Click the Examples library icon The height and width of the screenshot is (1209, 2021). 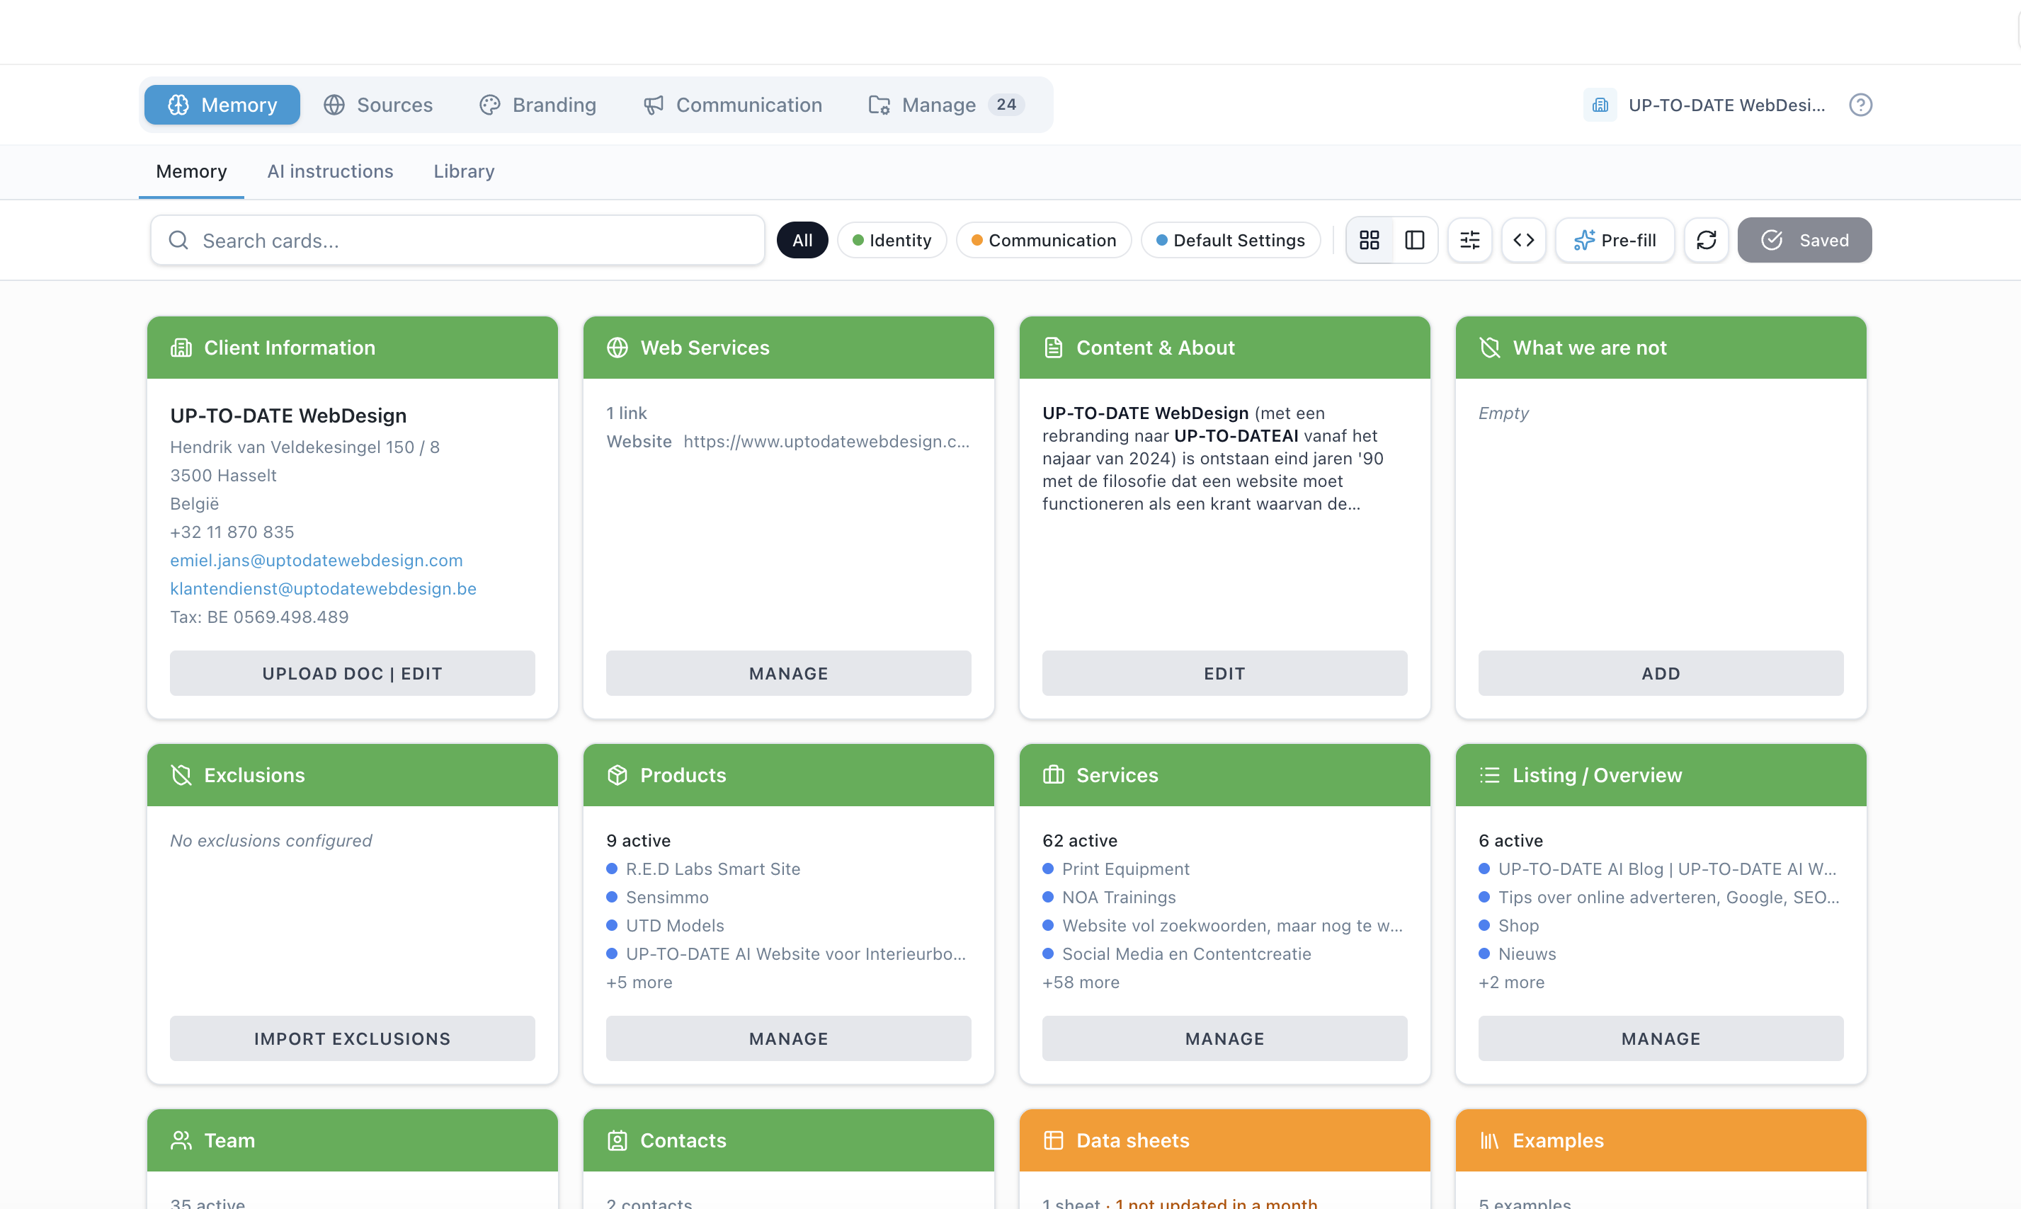click(1489, 1140)
